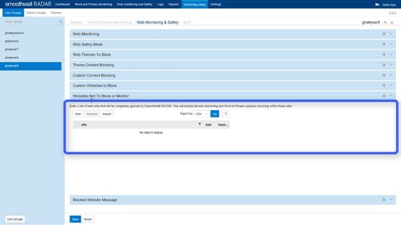
Task: Click the lock icon on the Websites Not To Block or Monitor row
Action: coord(383,96)
